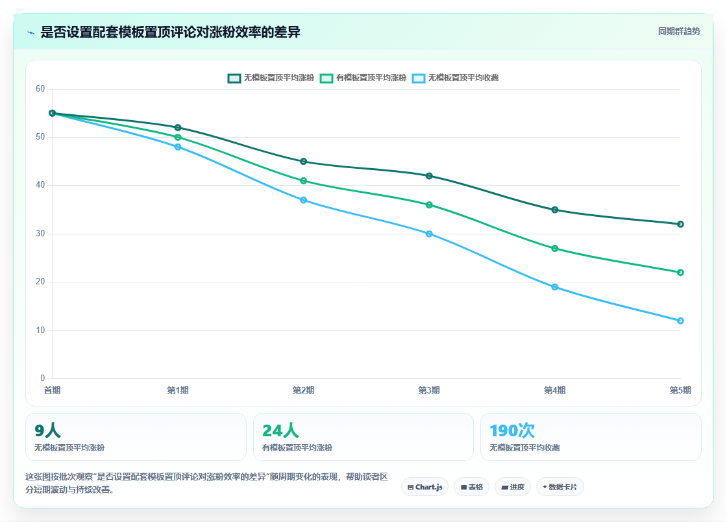Click the shared starting point at 首期
This screenshot has height=522, width=727.
click(53, 113)
